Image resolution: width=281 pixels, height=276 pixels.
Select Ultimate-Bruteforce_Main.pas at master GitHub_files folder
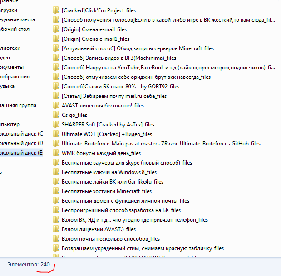click(x=161, y=144)
